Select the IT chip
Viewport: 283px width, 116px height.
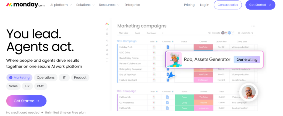(x=64, y=77)
